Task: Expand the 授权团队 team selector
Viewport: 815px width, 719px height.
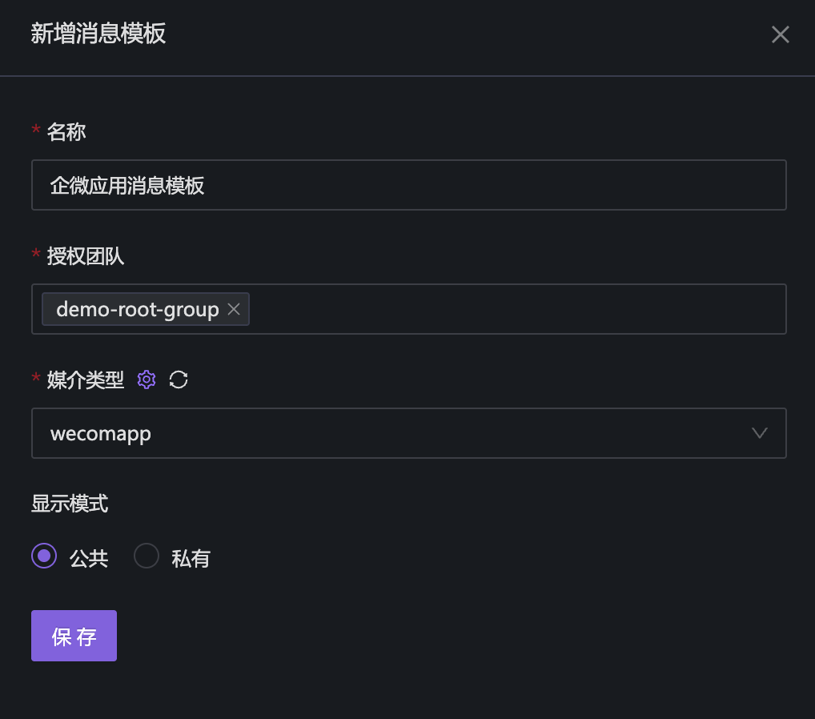Action: point(512,309)
